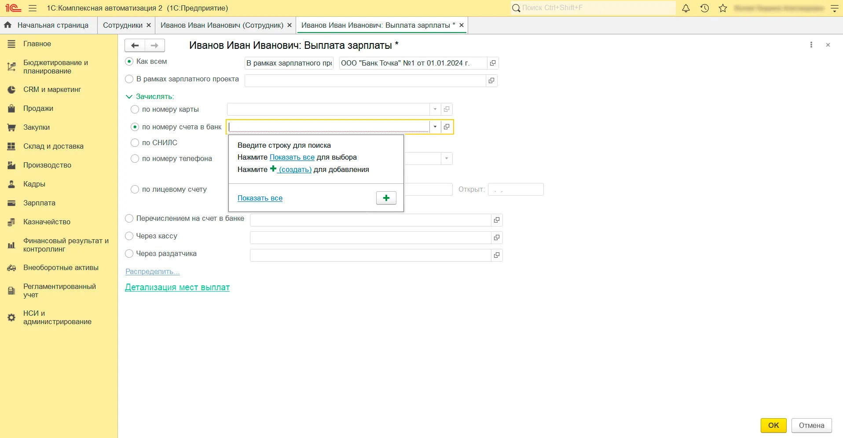Image resolution: width=843 pixels, height=438 pixels.
Task: Open the Банк Точка salary project record
Action: coord(493,63)
